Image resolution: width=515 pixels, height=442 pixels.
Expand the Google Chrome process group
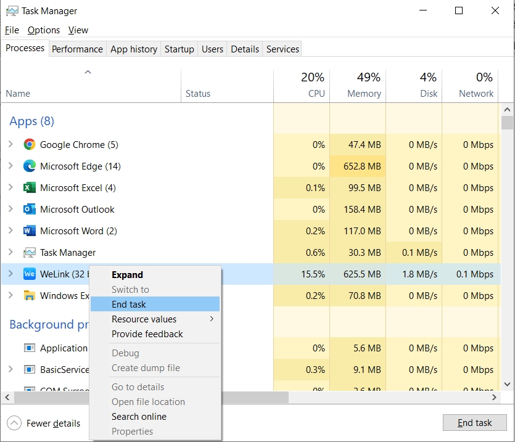10,144
